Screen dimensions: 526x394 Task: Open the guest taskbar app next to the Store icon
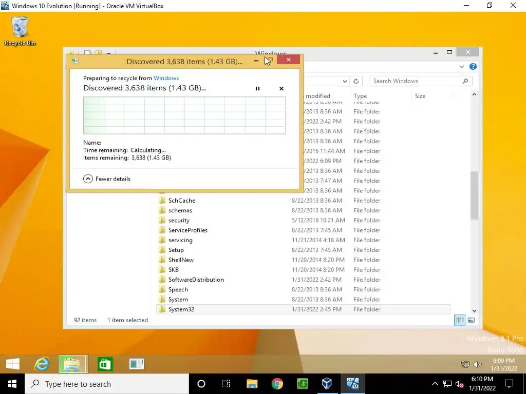pyautogui.click(x=137, y=364)
